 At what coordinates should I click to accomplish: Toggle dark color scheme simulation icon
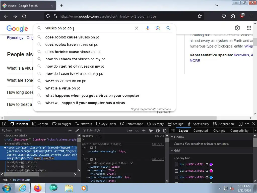(158, 131)
